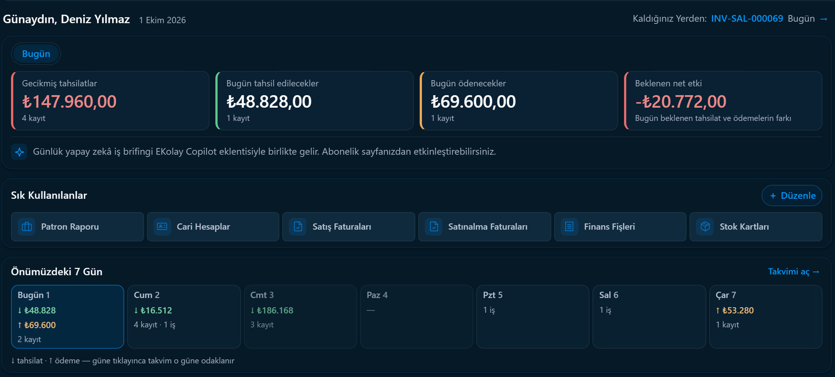Image resolution: width=835 pixels, height=377 pixels.
Task: Open the INV-SAL-000069 invoice link
Action: point(747,19)
